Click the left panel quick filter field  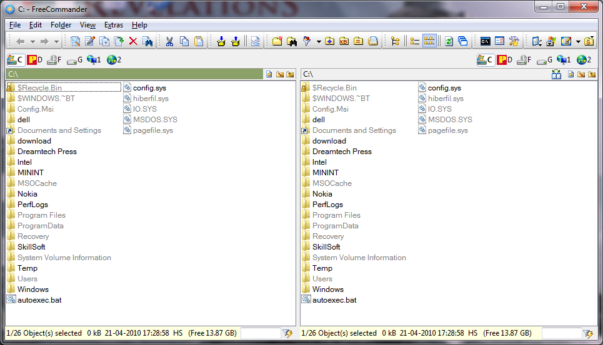coord(261,333)
